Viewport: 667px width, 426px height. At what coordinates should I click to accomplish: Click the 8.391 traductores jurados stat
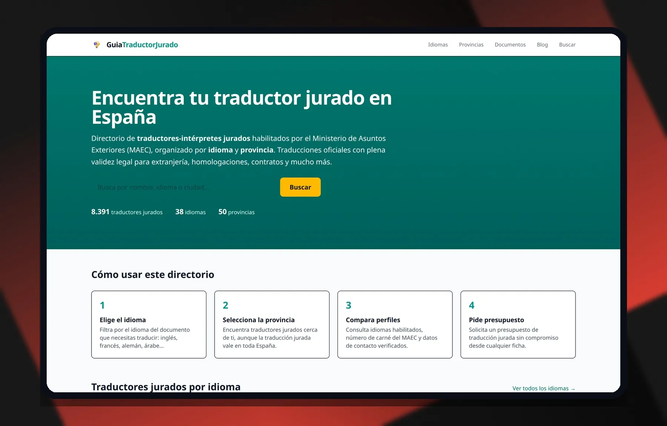(127, 212)
